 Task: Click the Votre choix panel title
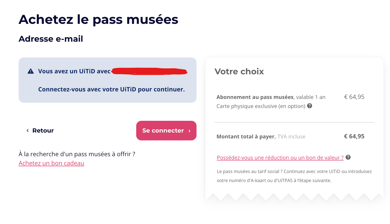(239, 72)
